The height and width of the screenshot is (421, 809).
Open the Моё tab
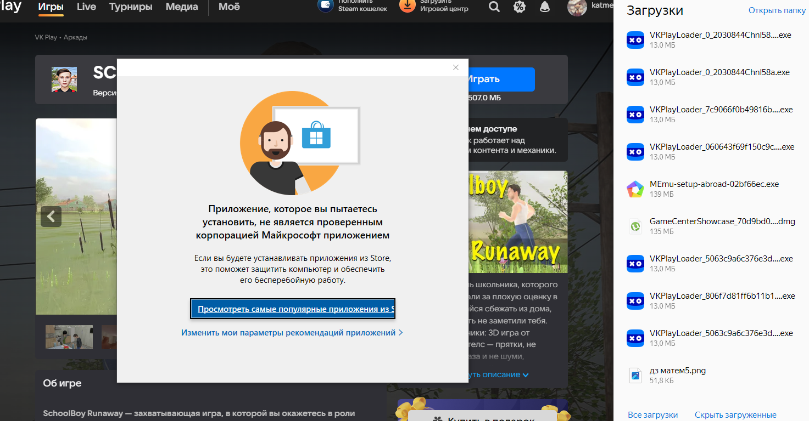[229, 7]
